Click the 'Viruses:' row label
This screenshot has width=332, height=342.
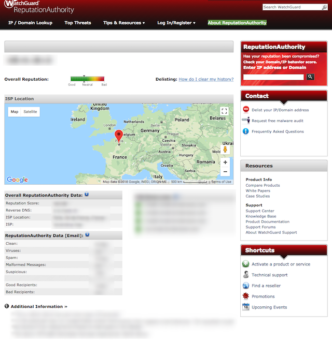13,250
